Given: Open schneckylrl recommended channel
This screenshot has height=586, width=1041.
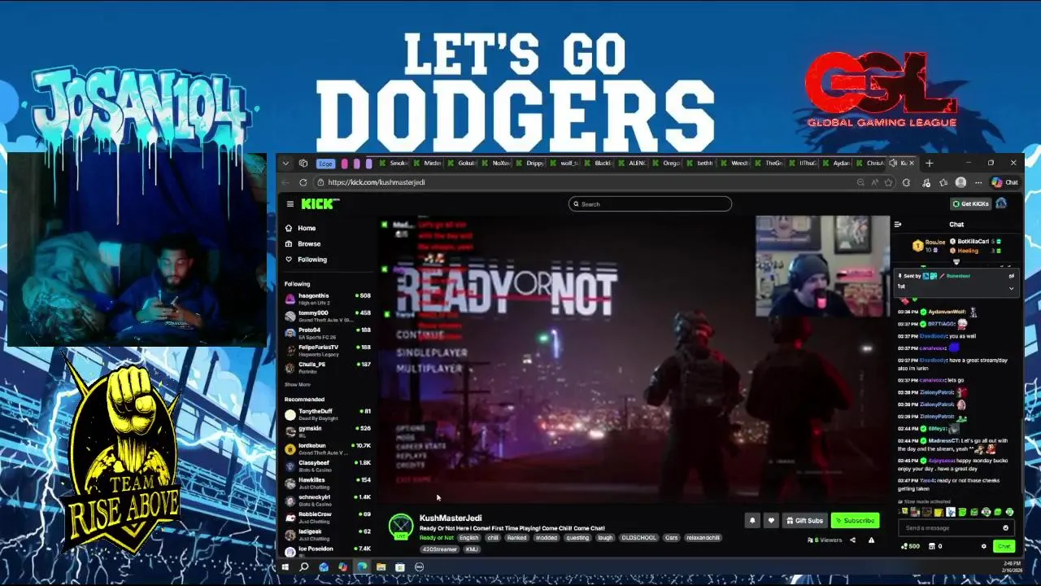Looking at the screenshot, I should [x=327, y=500].
